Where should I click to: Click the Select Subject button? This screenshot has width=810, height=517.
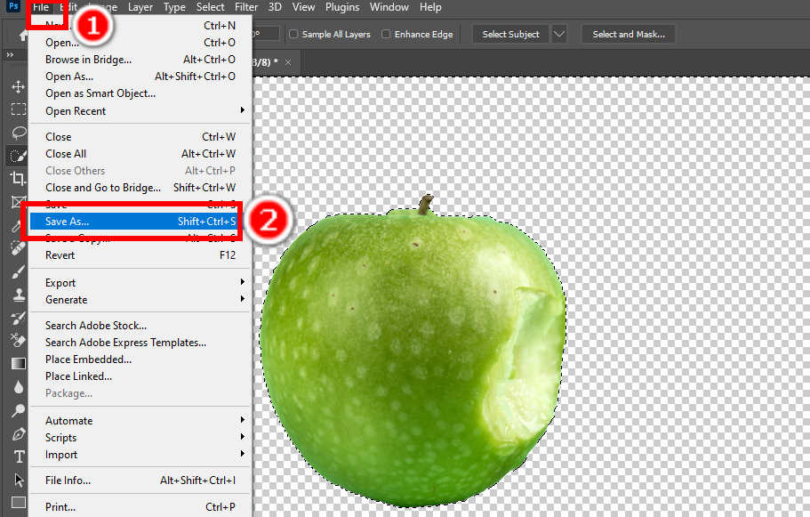[x=510, y=35]
